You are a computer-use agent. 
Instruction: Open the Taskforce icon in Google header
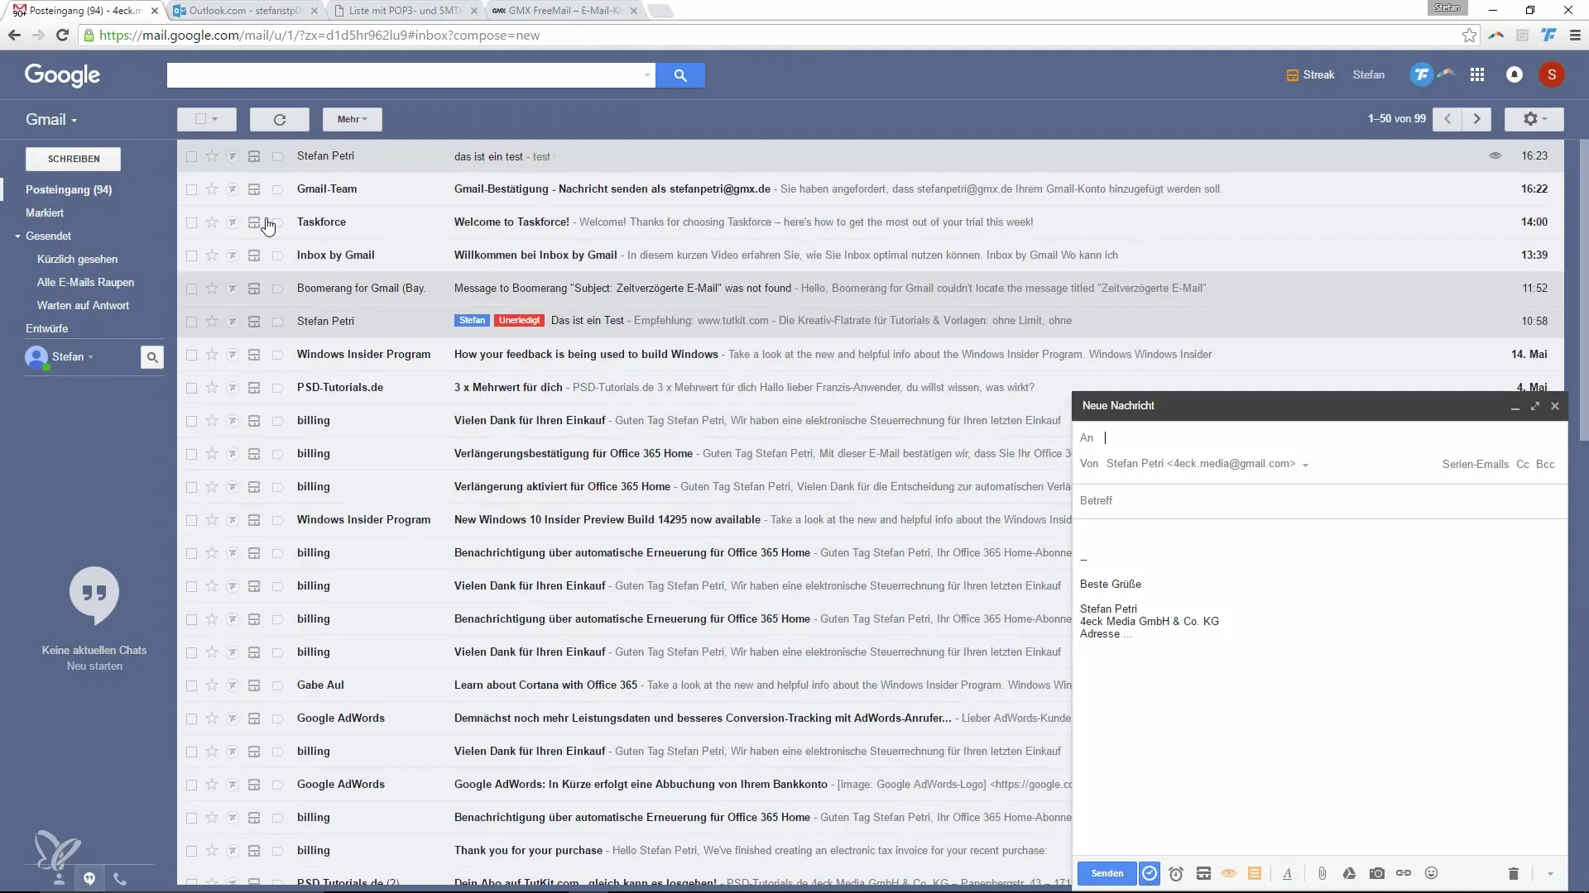tap(1421, 75)
